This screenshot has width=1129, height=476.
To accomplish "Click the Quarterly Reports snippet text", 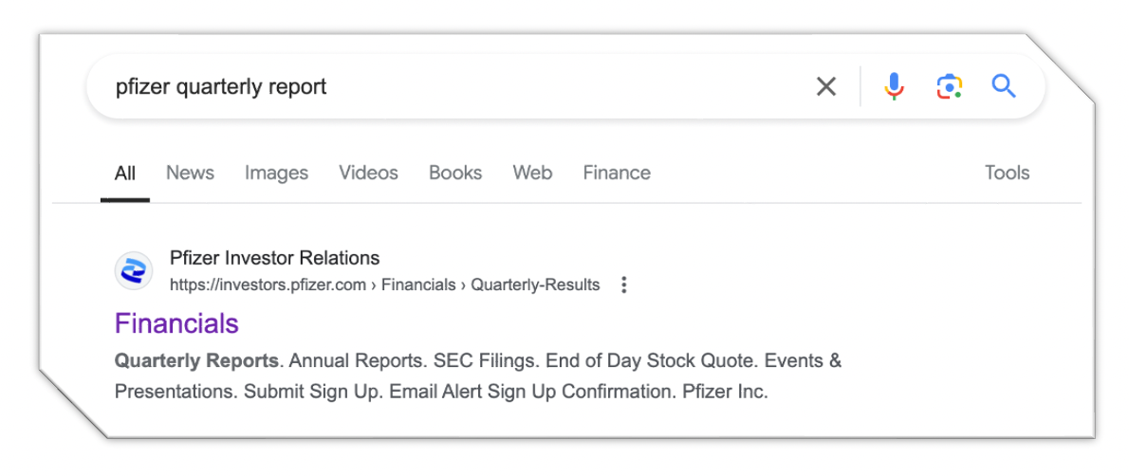I will 196,361.
